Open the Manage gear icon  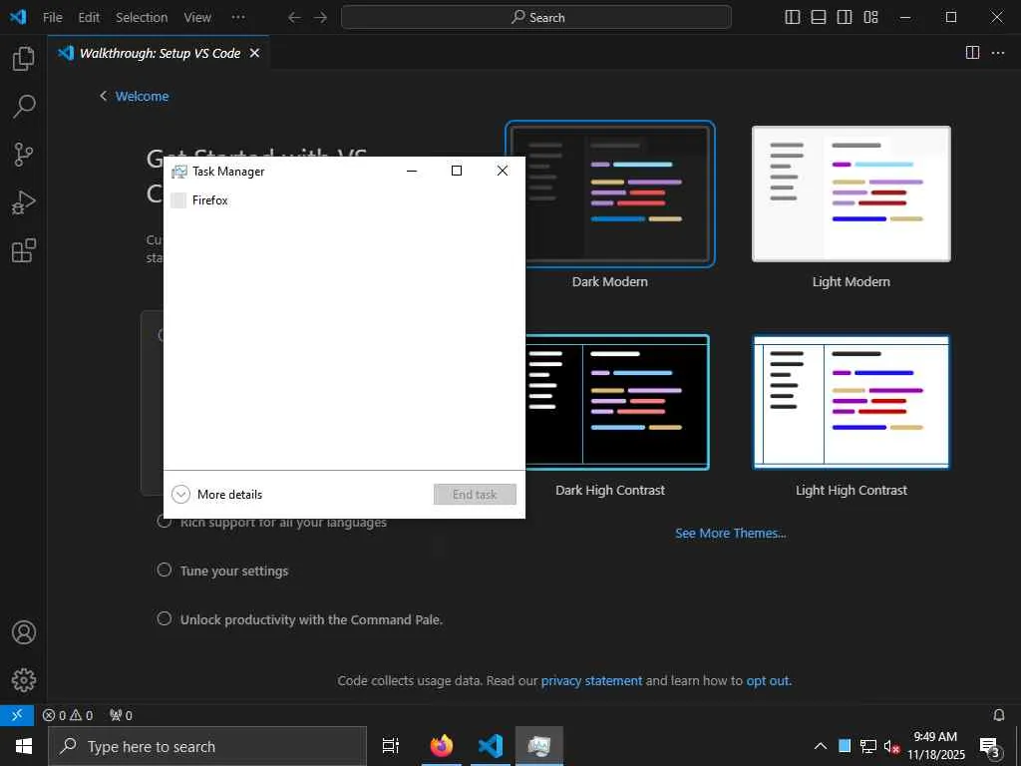tap(24, 680)
